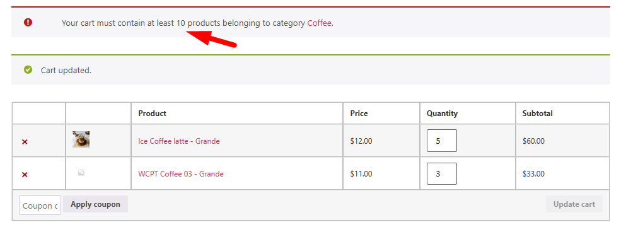626x232 pixels.
Task: Click the red error alert icon
Action: (28, 23)
